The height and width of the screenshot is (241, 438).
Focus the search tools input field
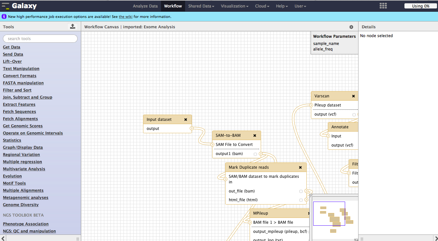coord(40,39)
